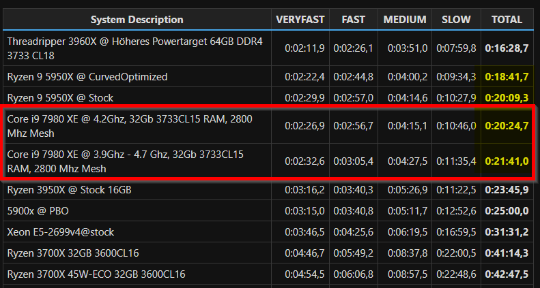
Task: Select the Threadripper 3960X system description
Action: pyautogui.click(x=135, y=48)
